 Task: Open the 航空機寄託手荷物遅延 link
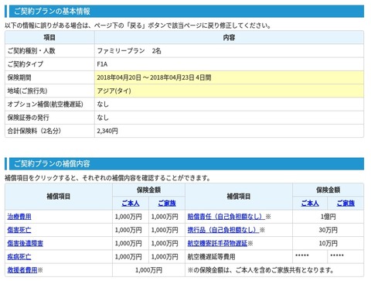(x=217, y=244)
